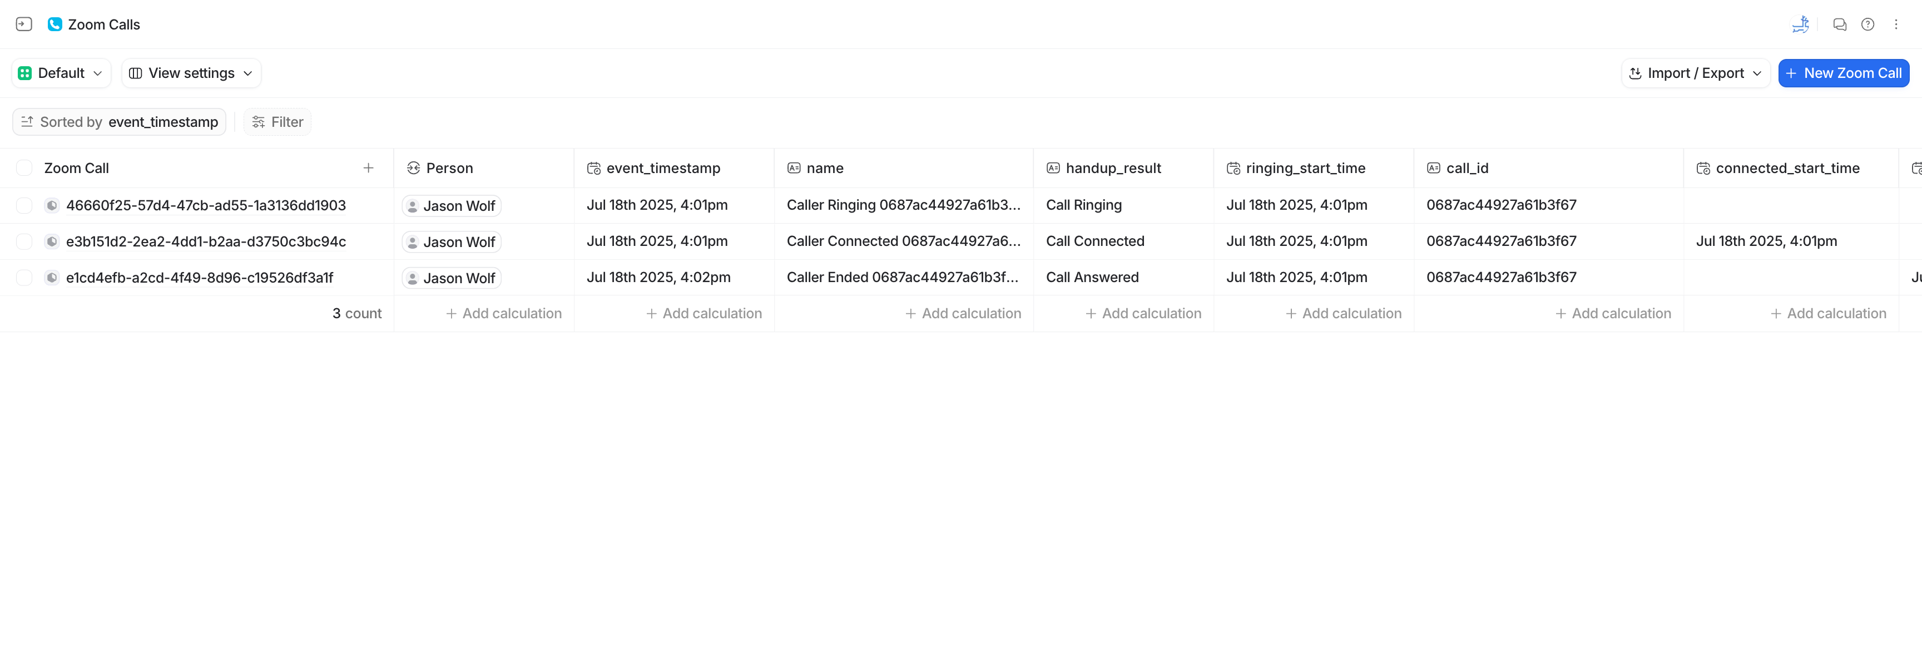Select the Caller Connected name cell
Screen dimensions: 1922x671
904,241
